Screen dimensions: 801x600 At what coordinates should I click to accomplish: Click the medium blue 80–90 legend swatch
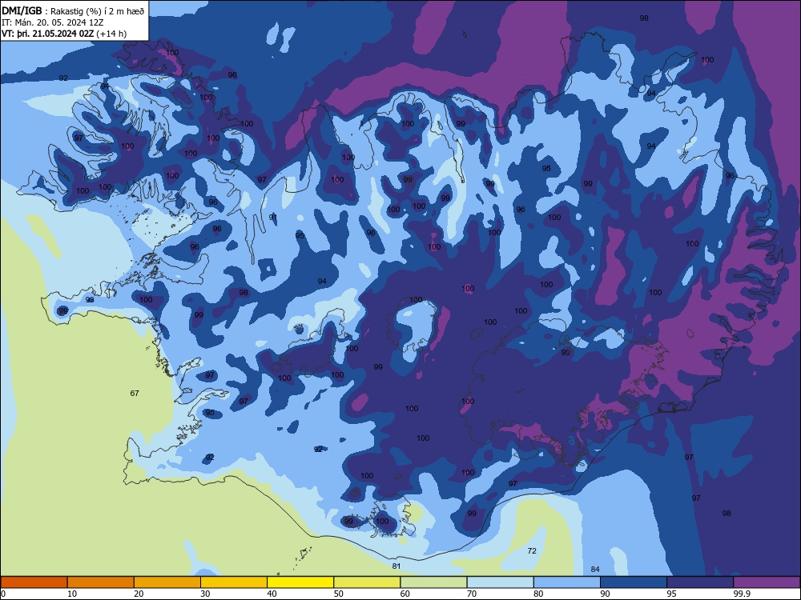pyautogui.click(x=567, y=582)
